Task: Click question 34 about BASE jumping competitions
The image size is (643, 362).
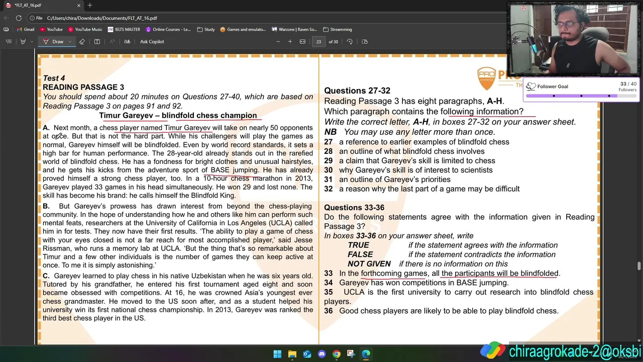Action: pos(416,283)
